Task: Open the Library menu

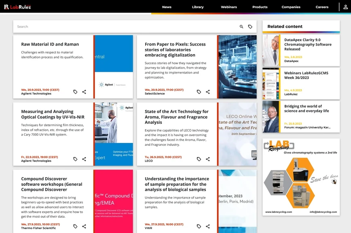Action: 198,7
